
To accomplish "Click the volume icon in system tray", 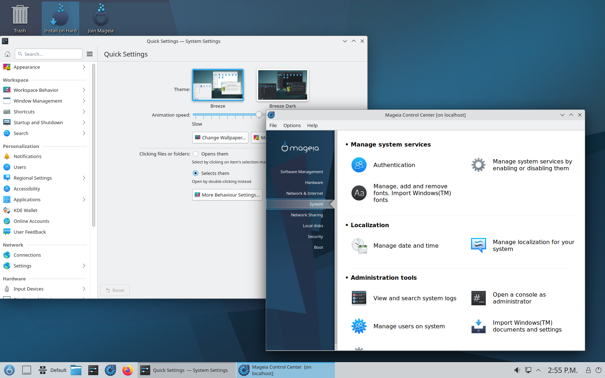I will tap(517, 370).
